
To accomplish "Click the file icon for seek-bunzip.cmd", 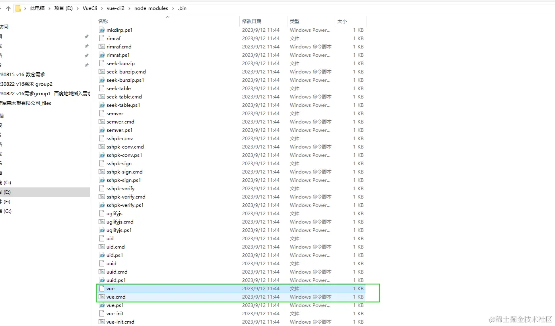I will point(102,71).
